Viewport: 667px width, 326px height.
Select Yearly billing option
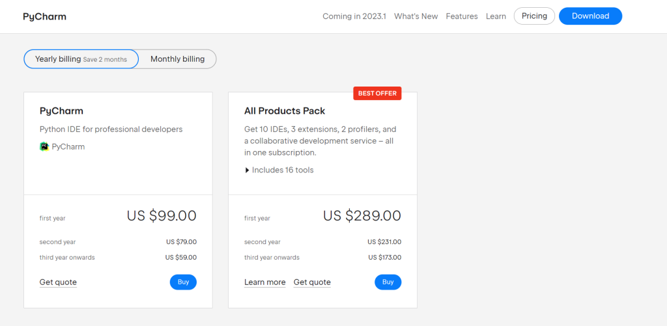[x=81, y=59]
